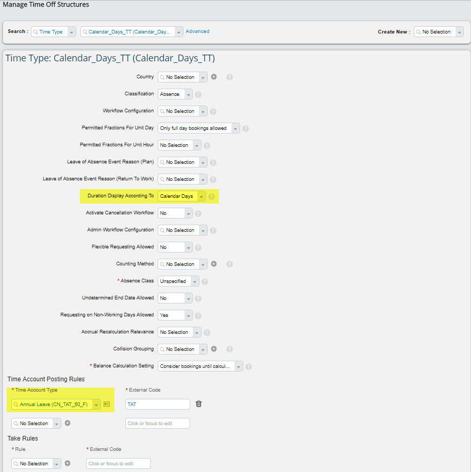Open Collision Grouping No Selection dropdown

pos(204,349)
